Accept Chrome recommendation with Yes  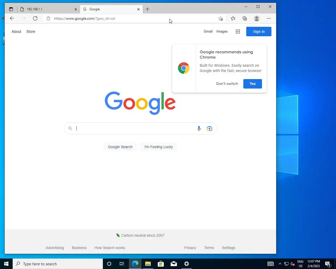253,84
